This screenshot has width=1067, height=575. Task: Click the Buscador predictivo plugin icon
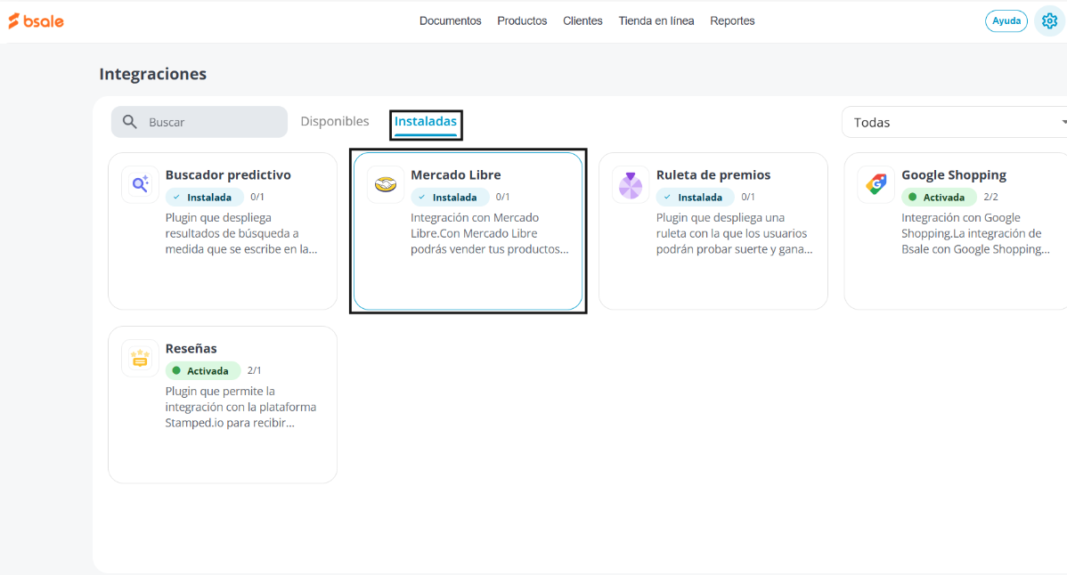pyautogui.click(x=140, y=184)
